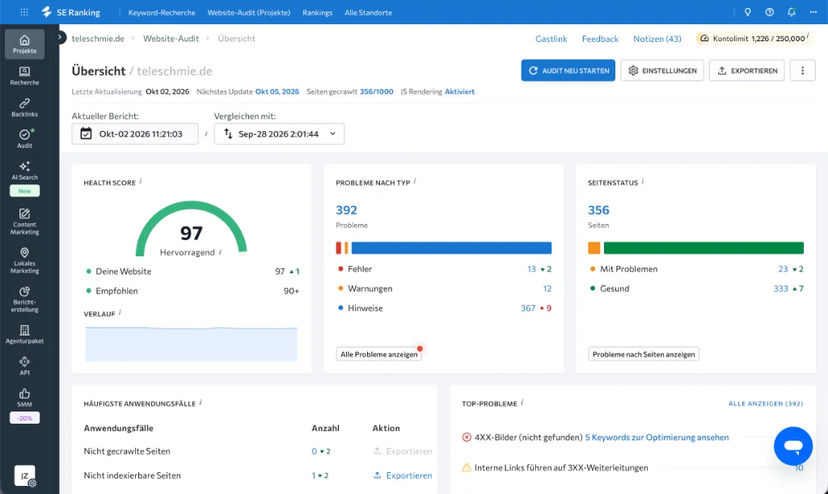Open the blue chat support bubble
Image resolution: width=828 pixels, height=494 pixels.
[793, 446]
